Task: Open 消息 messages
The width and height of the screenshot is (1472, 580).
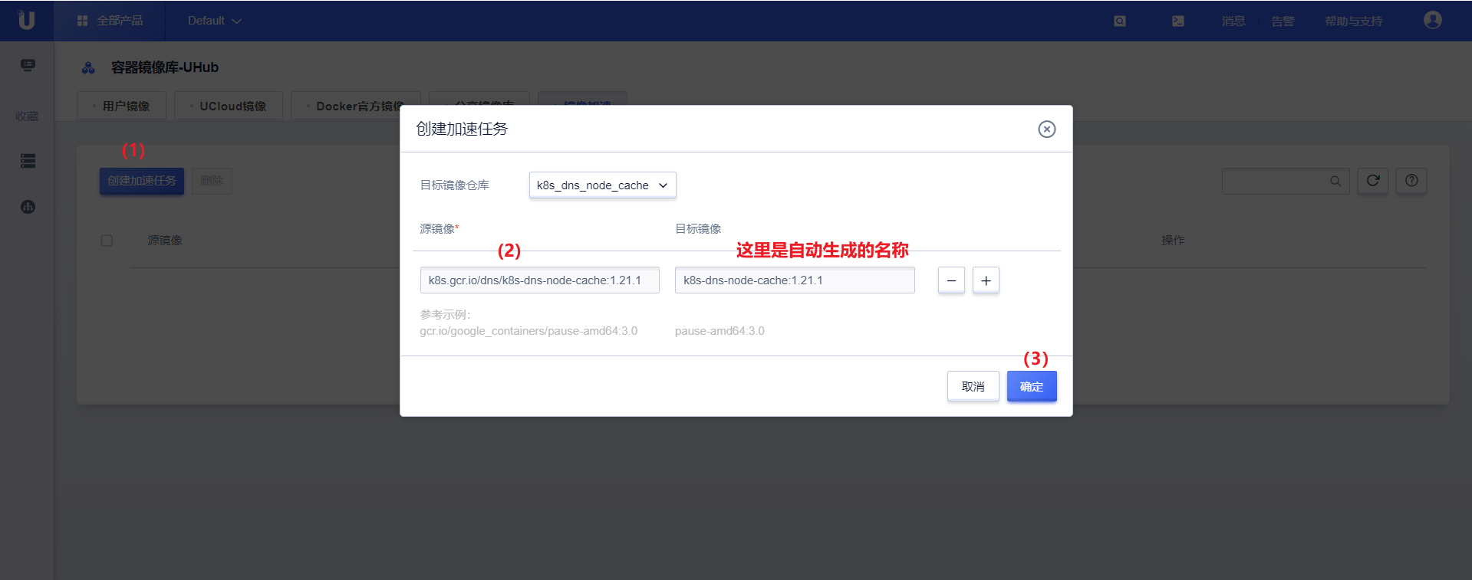Action: (1233, 21)
